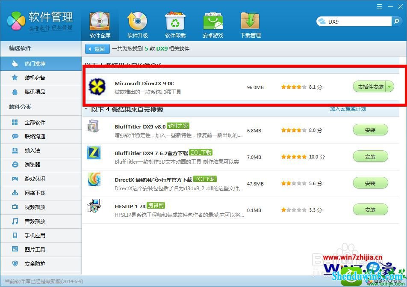Switch to 软件升级 software upgrade tab
Viewport: 407px width, 287px height.
click(x=138, y=25)
